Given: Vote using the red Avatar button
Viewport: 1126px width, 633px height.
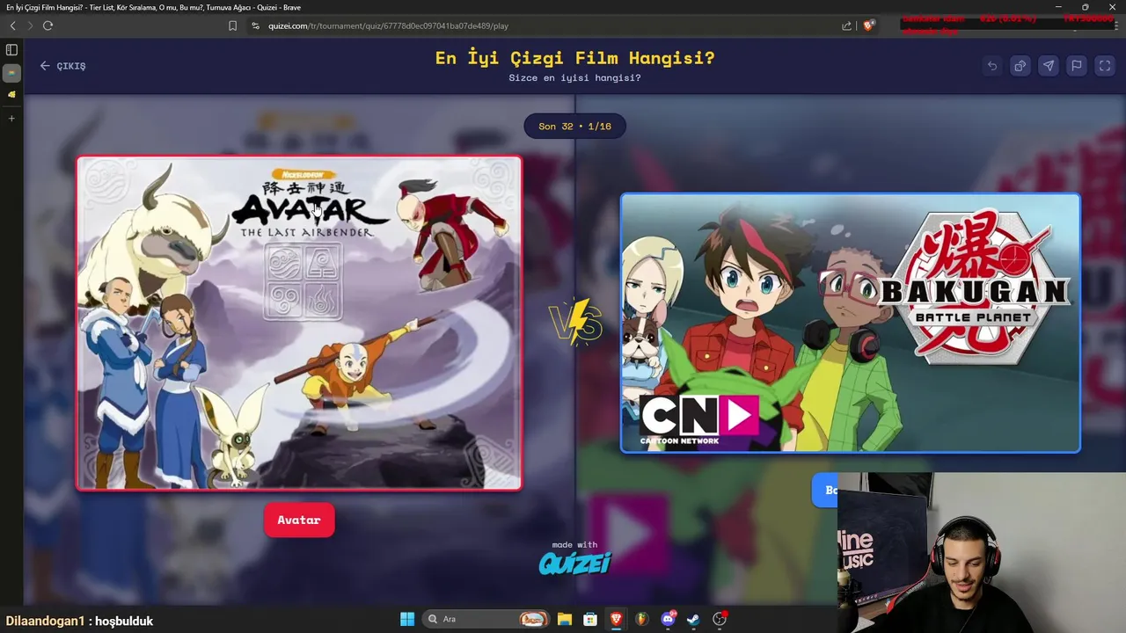Looking at the screenshot, I should click(299, 520).
